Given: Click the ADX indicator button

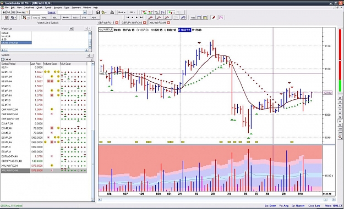Looking at the screenshot, I should 94,18.
